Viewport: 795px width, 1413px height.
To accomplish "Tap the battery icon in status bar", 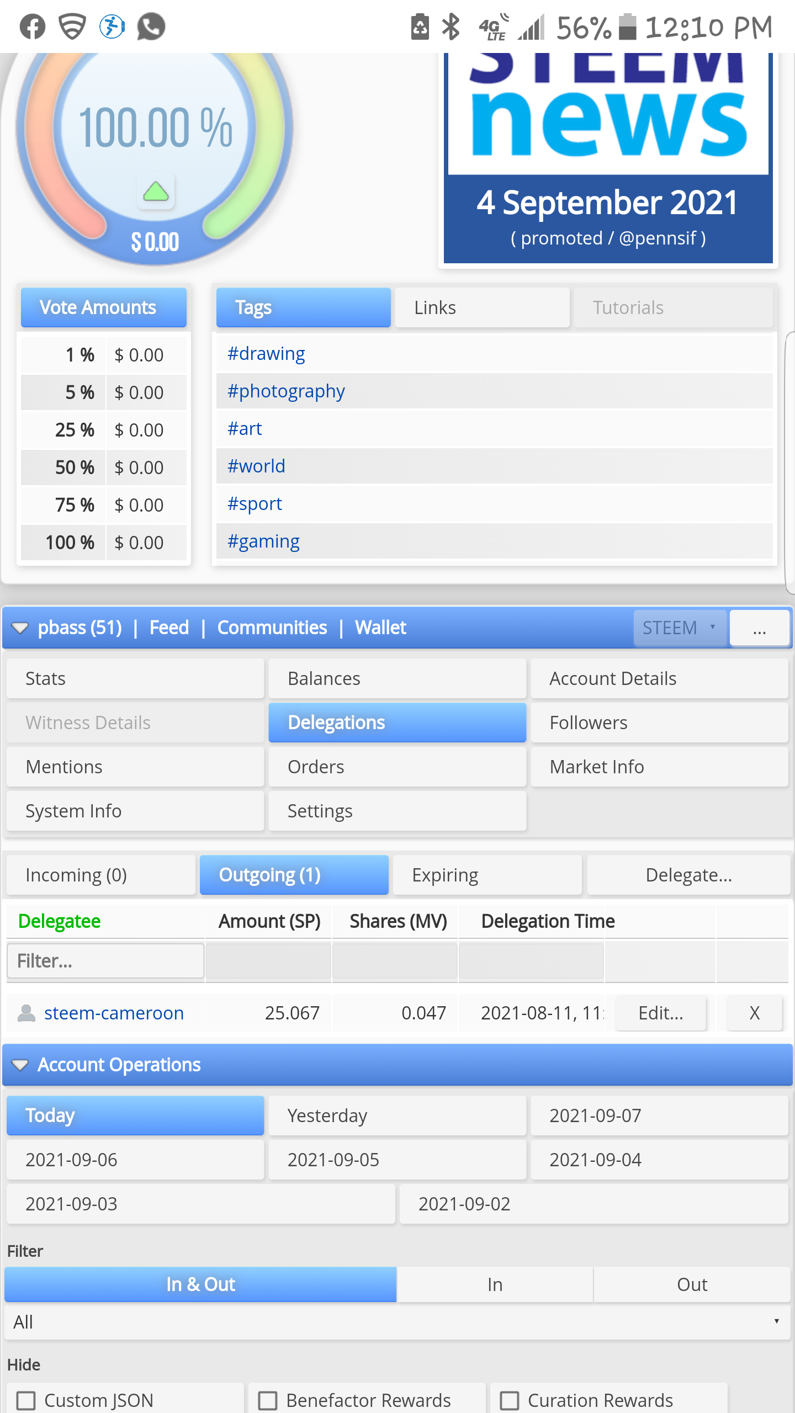I will [627, 26].
